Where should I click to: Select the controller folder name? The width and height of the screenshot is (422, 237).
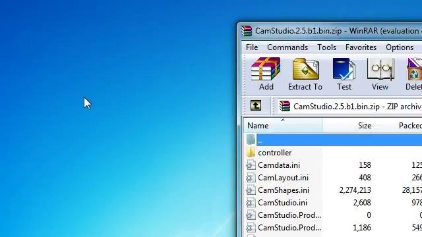[275, 153]
